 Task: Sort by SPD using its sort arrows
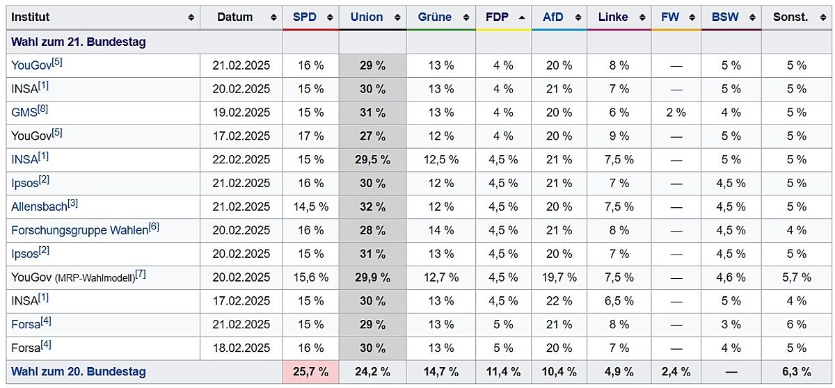330,17
